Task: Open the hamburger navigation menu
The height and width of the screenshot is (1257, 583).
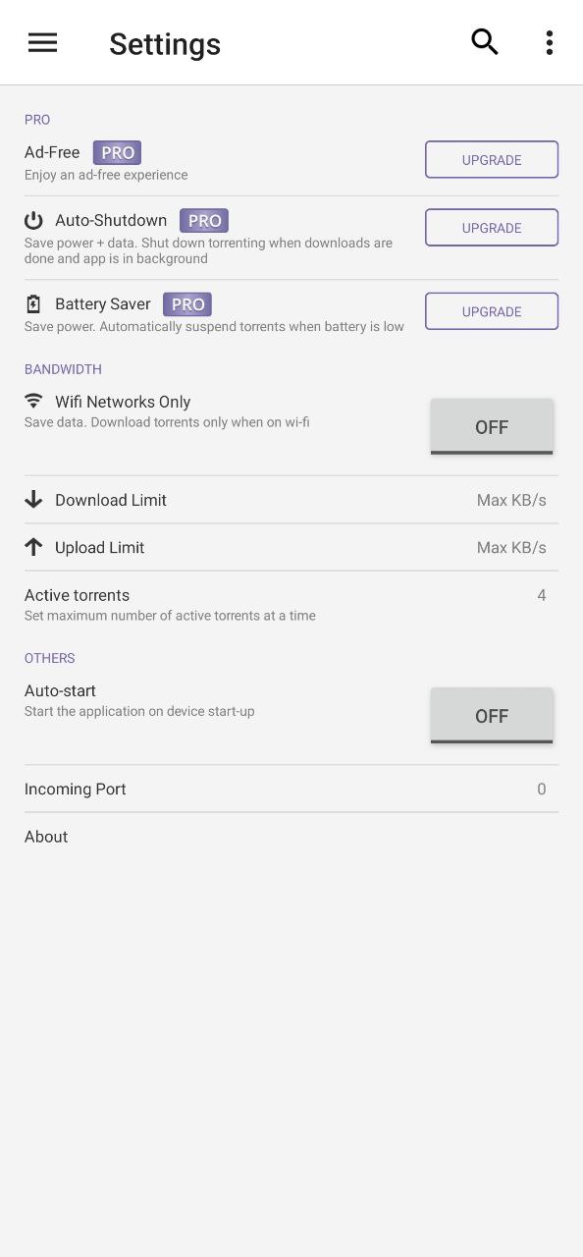Action: (x=42, y=42)
